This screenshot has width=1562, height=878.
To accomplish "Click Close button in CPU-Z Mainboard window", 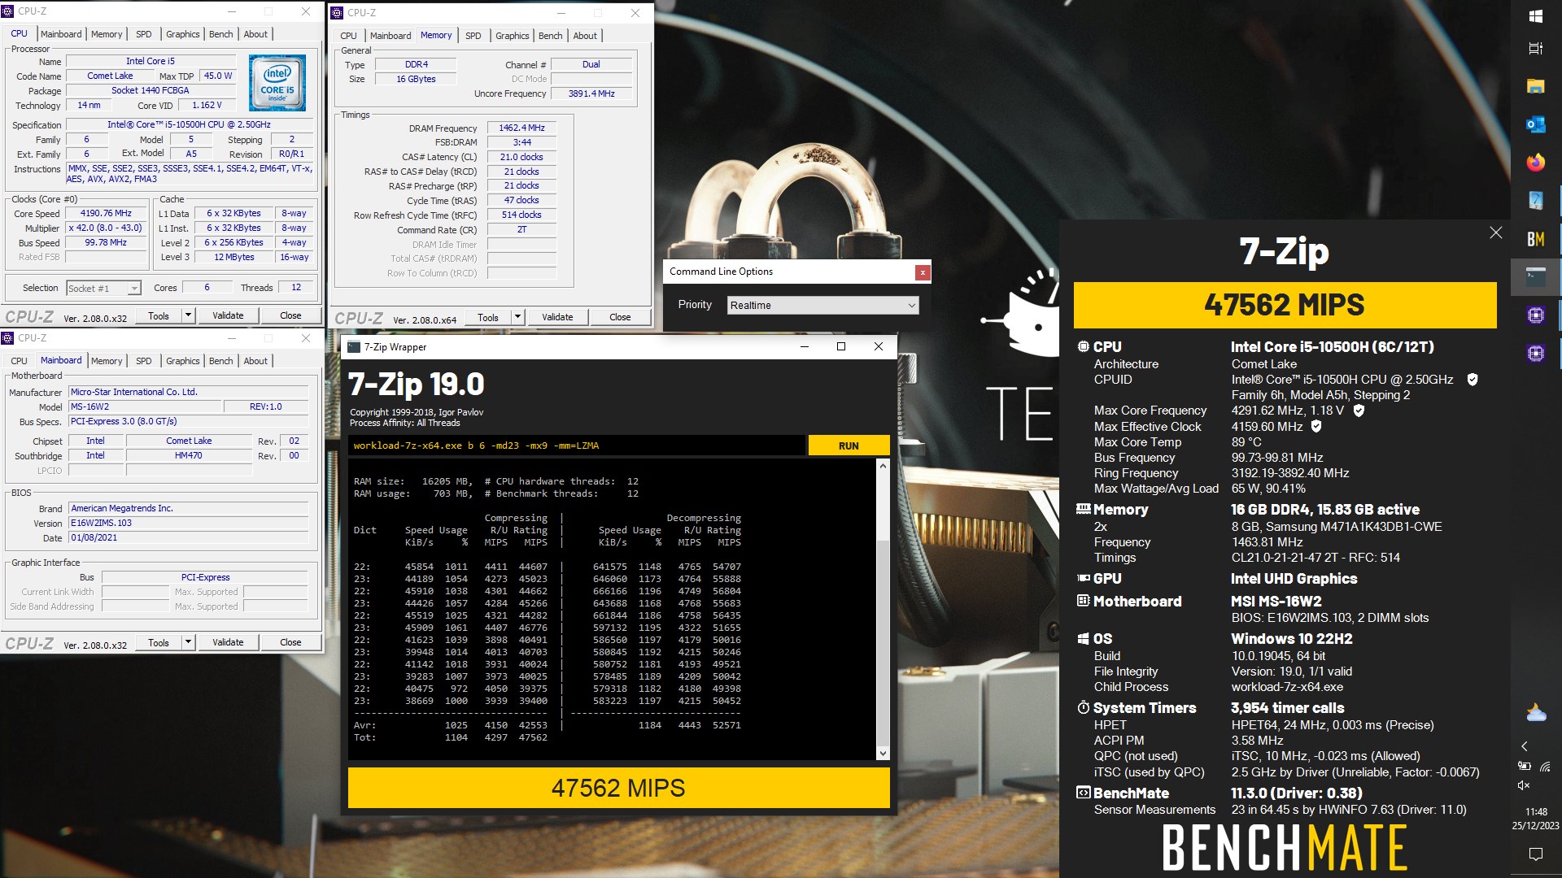I will [x=290, y=642].
